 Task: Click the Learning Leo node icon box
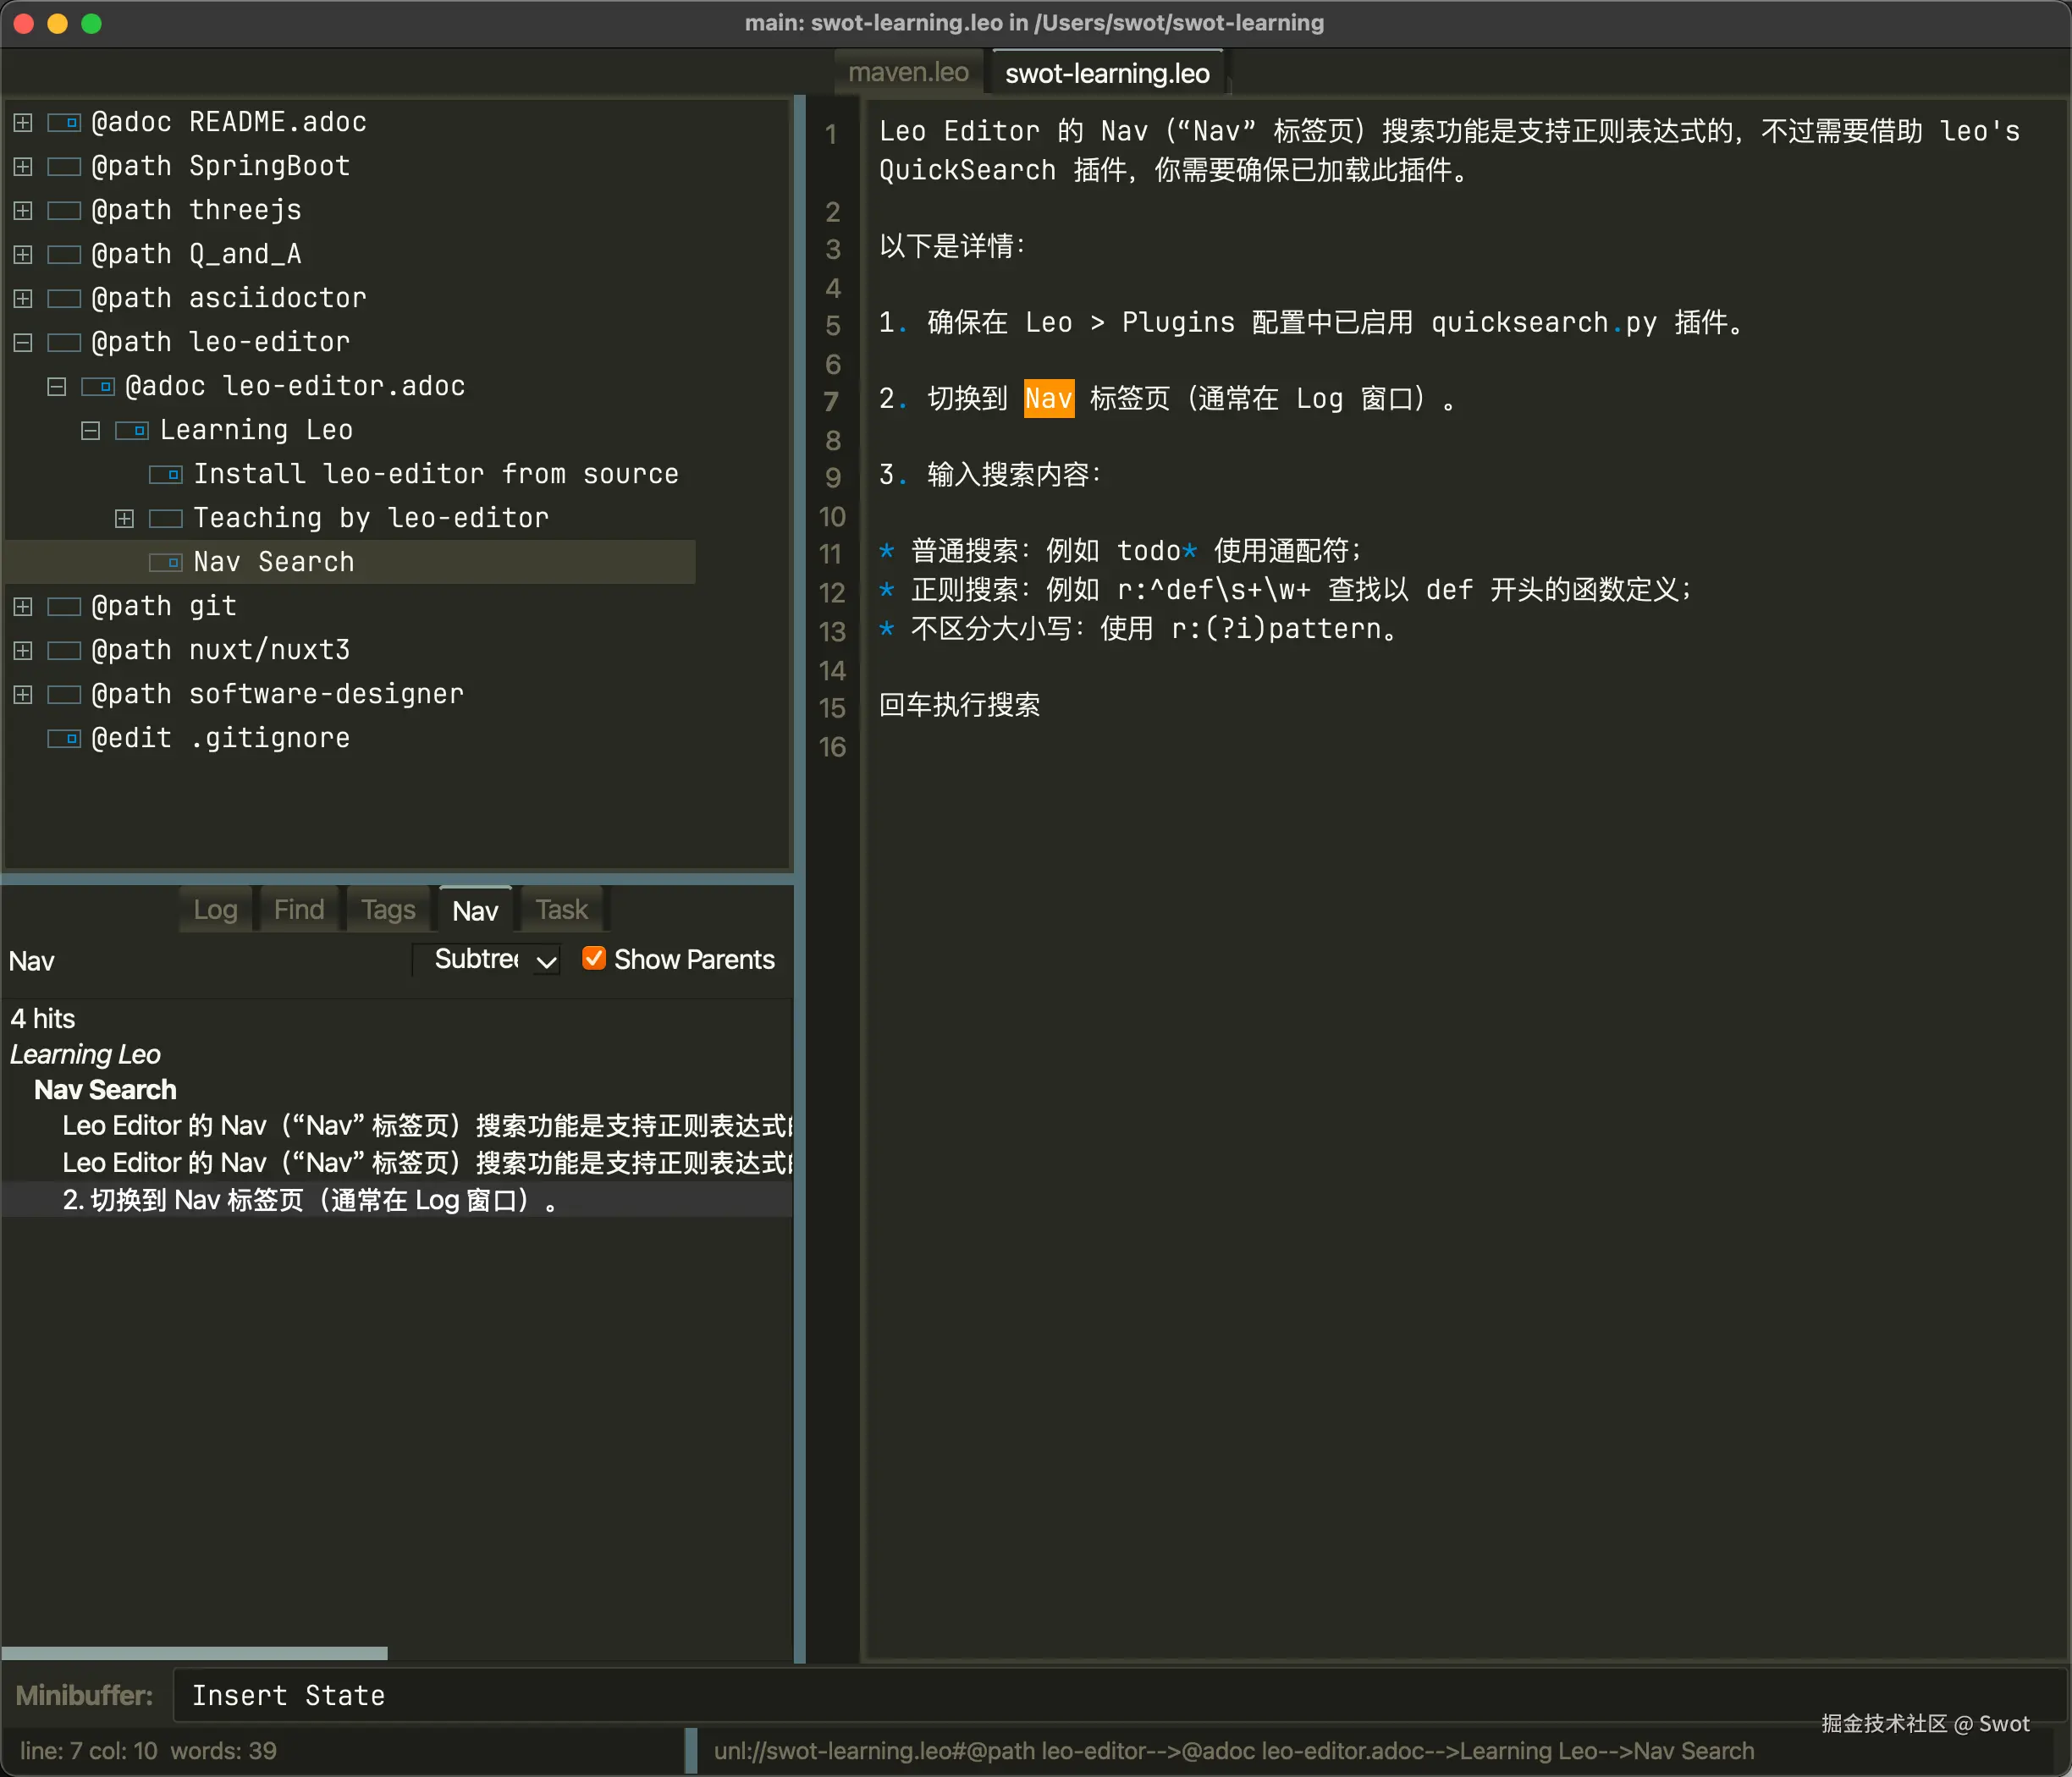132,431
